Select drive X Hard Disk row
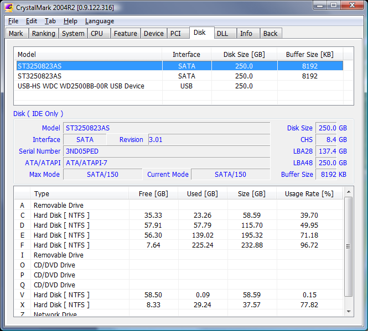368x331 pixels. (179, 304)
